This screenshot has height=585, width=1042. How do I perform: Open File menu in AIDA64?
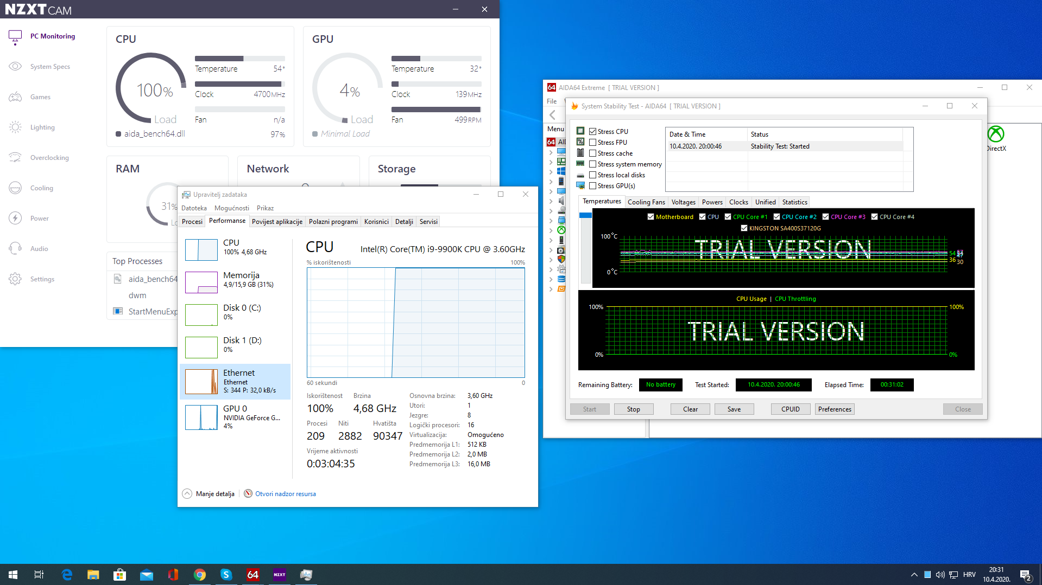point(552,101)
